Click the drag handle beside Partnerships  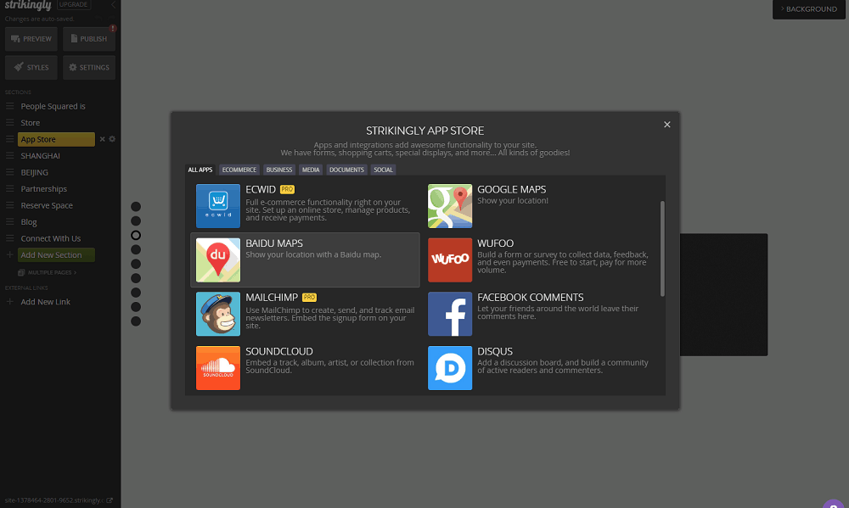pos(9,189)
